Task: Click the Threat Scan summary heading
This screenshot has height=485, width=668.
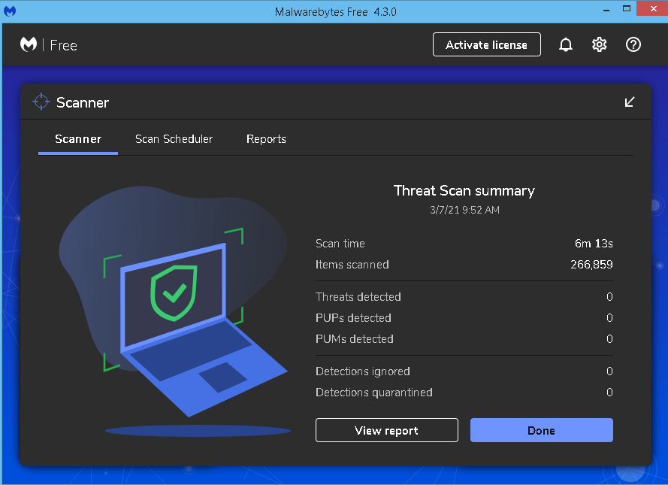Action: click(464, 190)
